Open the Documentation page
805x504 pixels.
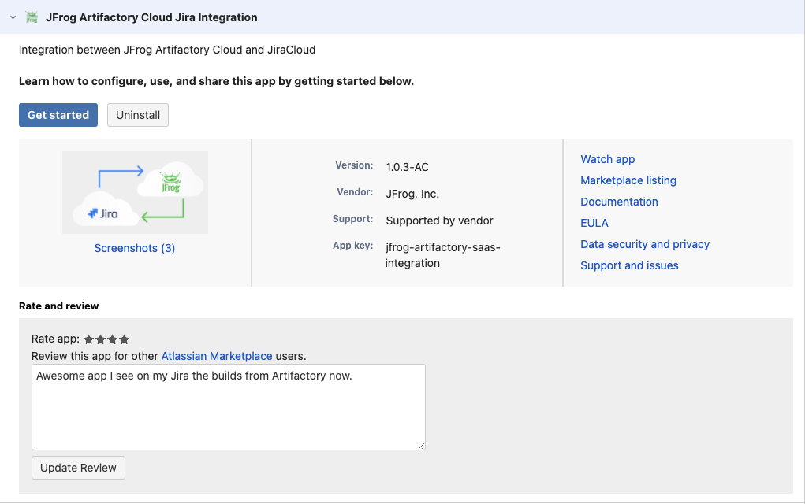pyautogui.click(x=619, y=202)
